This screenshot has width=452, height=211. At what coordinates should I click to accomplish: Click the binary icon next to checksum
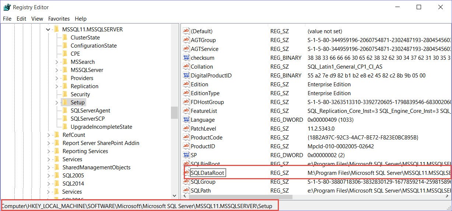(x=186, y=58)
